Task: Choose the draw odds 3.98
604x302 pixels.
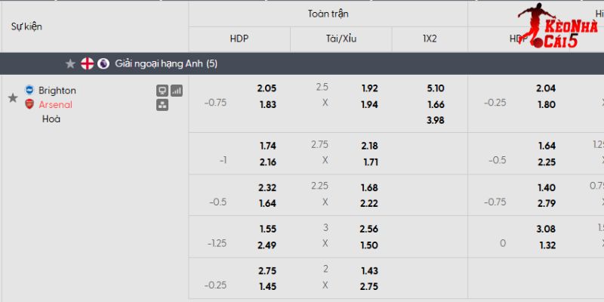Action: pos(436,120)
